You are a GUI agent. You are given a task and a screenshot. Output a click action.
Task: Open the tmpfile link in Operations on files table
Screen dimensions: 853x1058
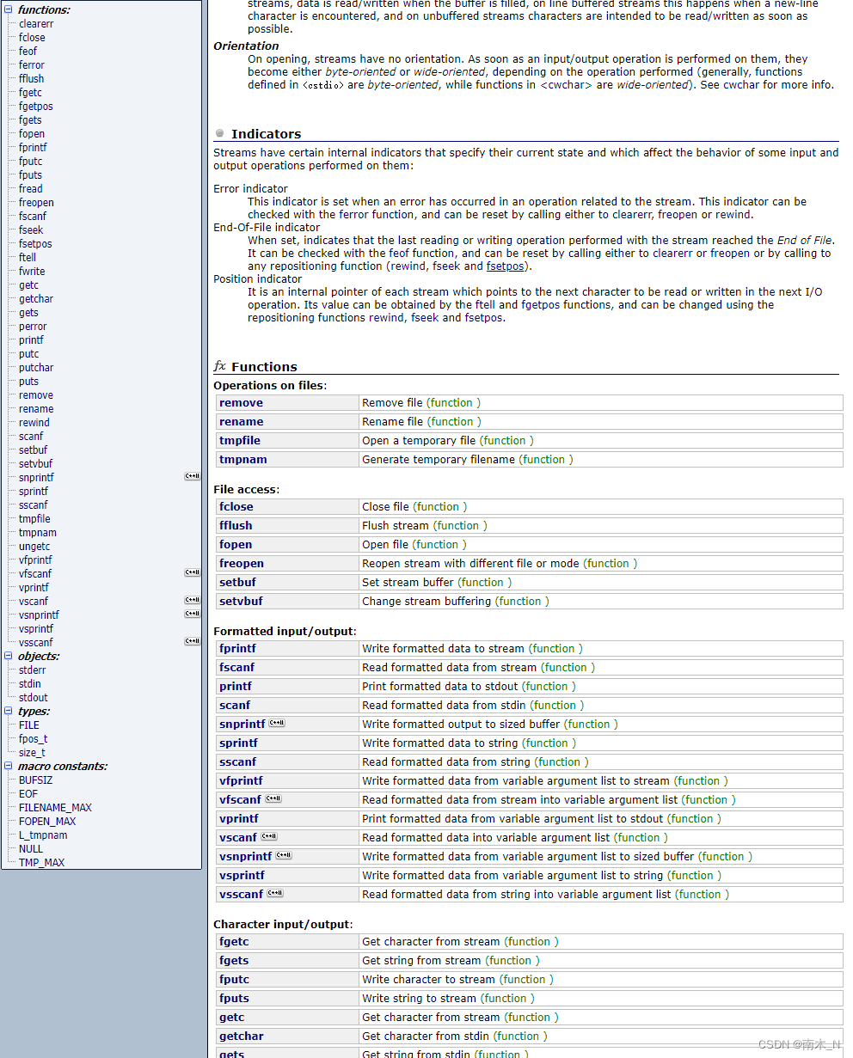tap(240, 441)
